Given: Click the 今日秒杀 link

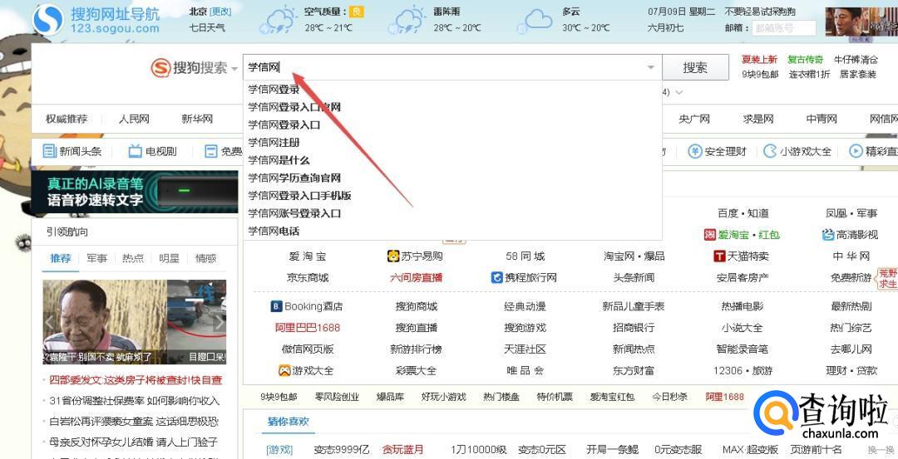Looking at the screenshot, I should click(669, 397).
